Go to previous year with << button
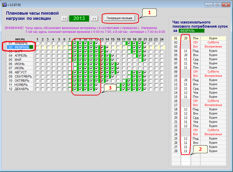Image resolution: width=233 pixels, height=172 pixels. (x=65, y=18)
